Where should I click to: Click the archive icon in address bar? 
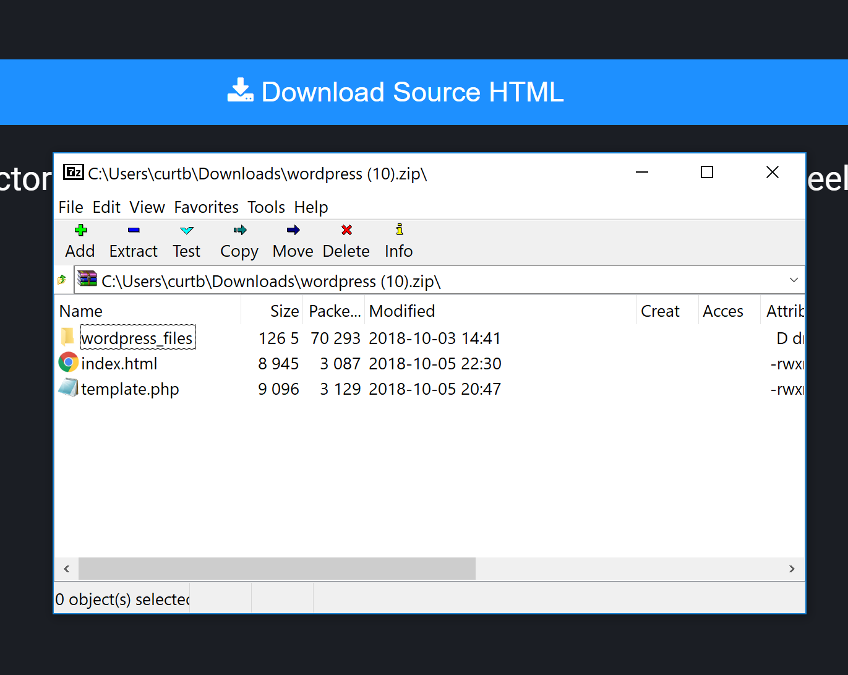(x=87, y=280)
